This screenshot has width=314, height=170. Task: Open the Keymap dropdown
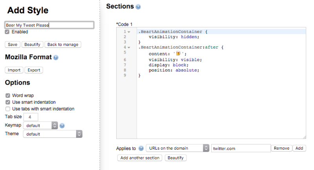[40, 125]
